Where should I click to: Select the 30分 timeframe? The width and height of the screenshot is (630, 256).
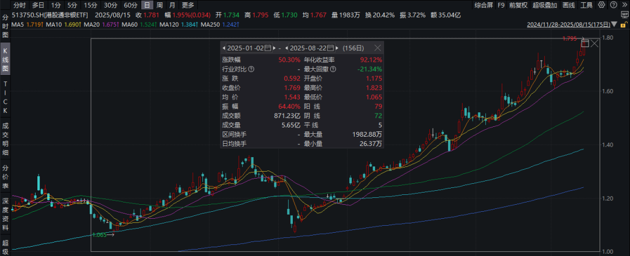point(110,5)
